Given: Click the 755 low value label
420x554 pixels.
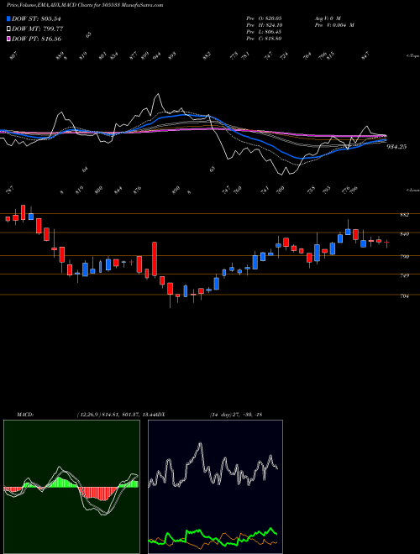Looking at the screenshot, I should 311,190.
